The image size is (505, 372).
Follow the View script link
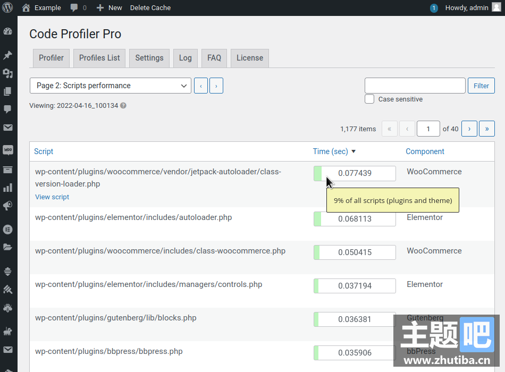point(52,197)
